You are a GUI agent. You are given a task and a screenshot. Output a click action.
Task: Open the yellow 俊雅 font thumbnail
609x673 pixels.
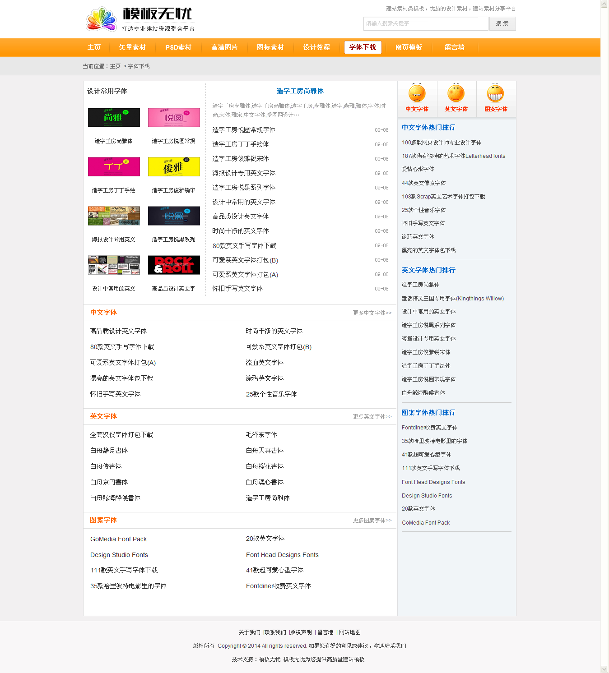coord(174,166)
